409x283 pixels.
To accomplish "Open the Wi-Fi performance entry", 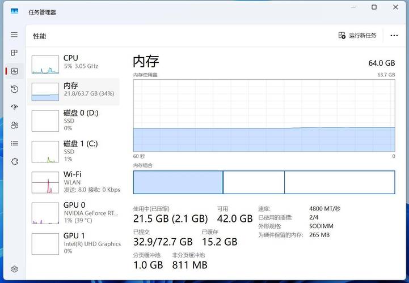I will [x=74, y=182].
